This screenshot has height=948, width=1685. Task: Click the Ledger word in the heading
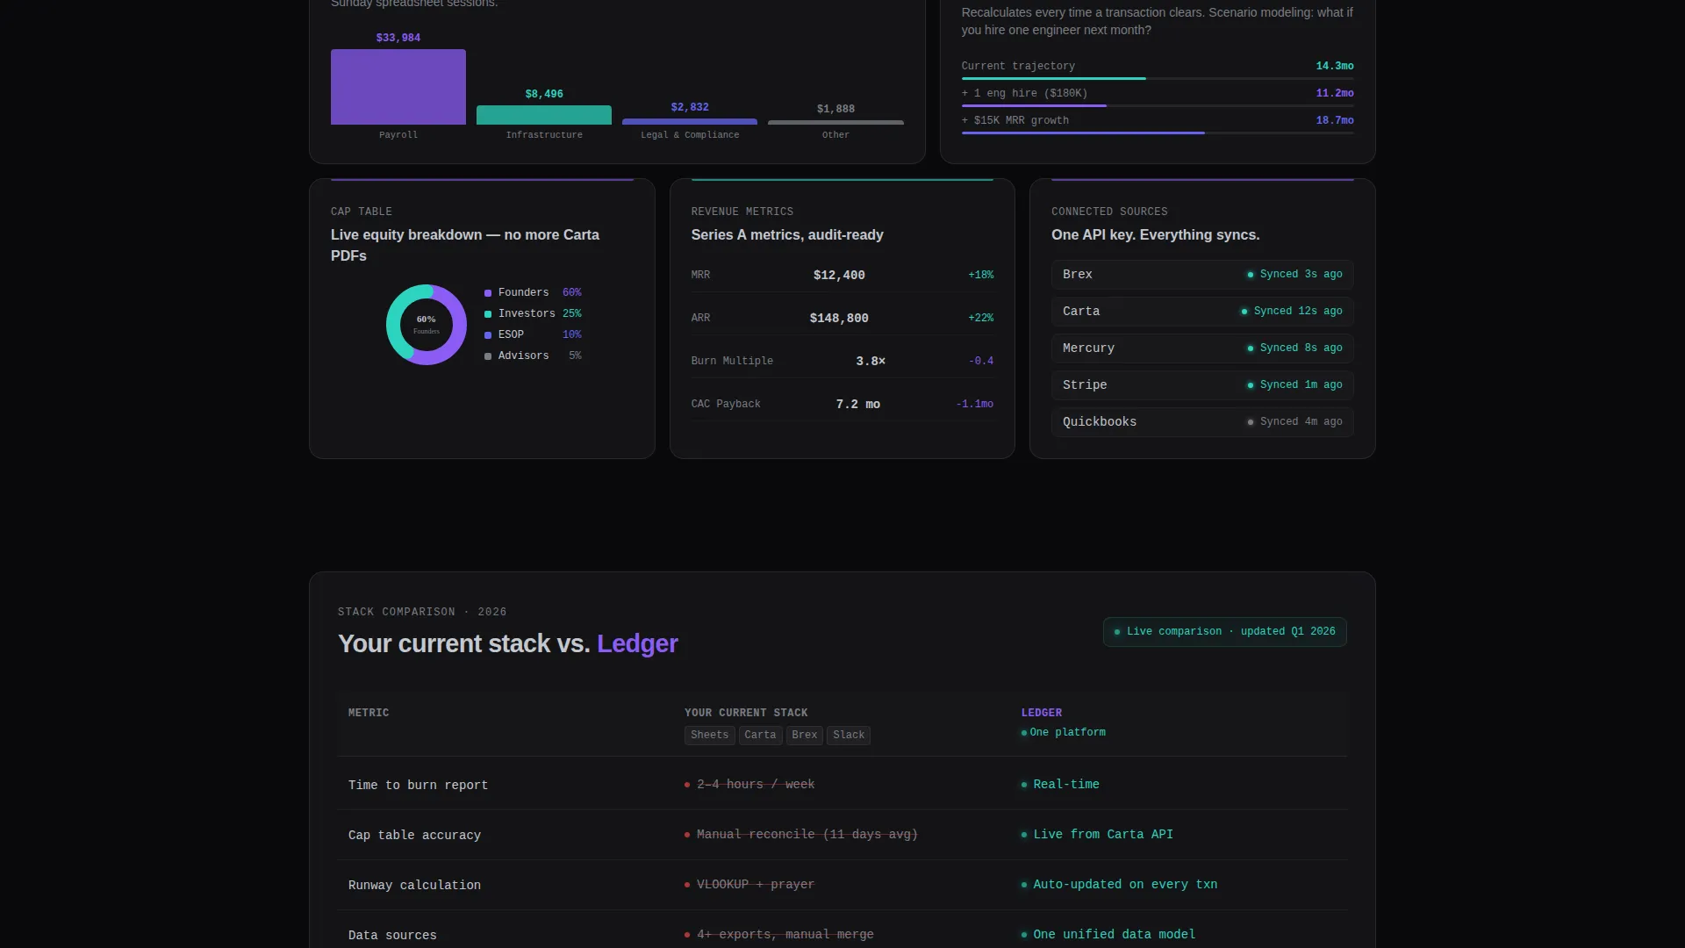click(x=637, y=643)
